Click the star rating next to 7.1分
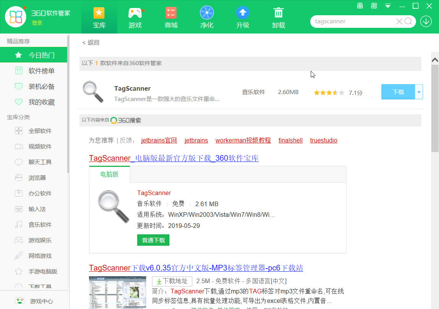This screenshot has height=309, width=439. (328, 92)
